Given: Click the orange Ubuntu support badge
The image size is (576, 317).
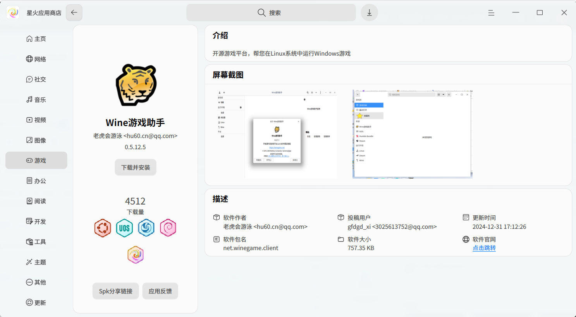Looking at the screenshot, I should click(x=103, y=228).
